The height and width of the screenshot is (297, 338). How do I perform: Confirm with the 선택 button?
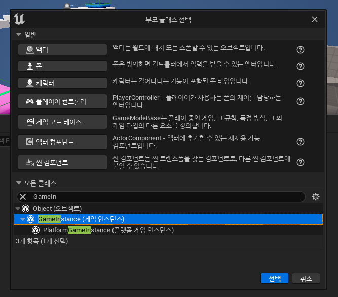pyautogui.click(x=275, y=278)
